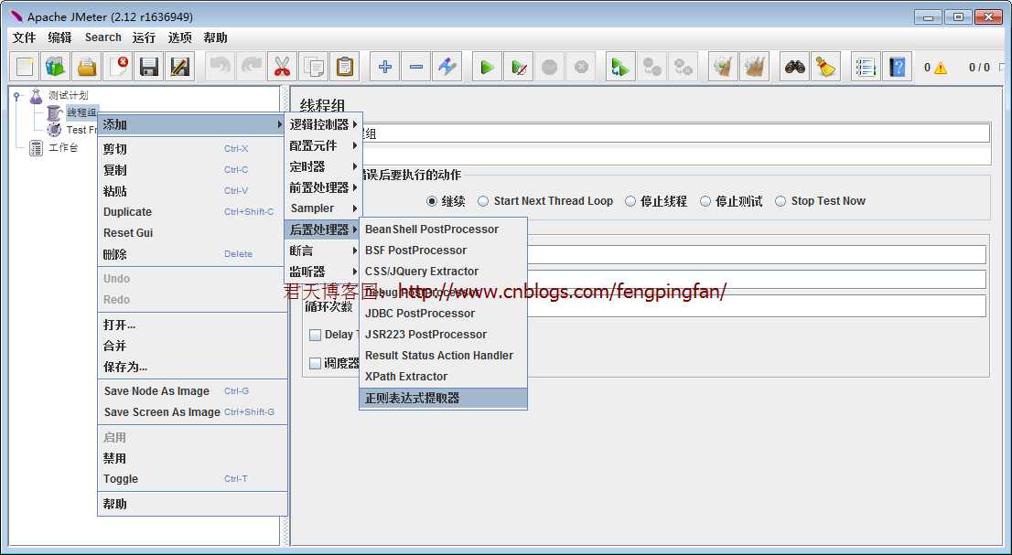This screenshot has width=1012, height=555.
Task: Click the Toggle element toolbar icon
Action: 447,67
